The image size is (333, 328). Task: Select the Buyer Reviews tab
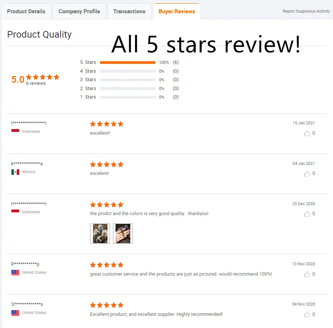pyautogui.click(x=177, y=11)
